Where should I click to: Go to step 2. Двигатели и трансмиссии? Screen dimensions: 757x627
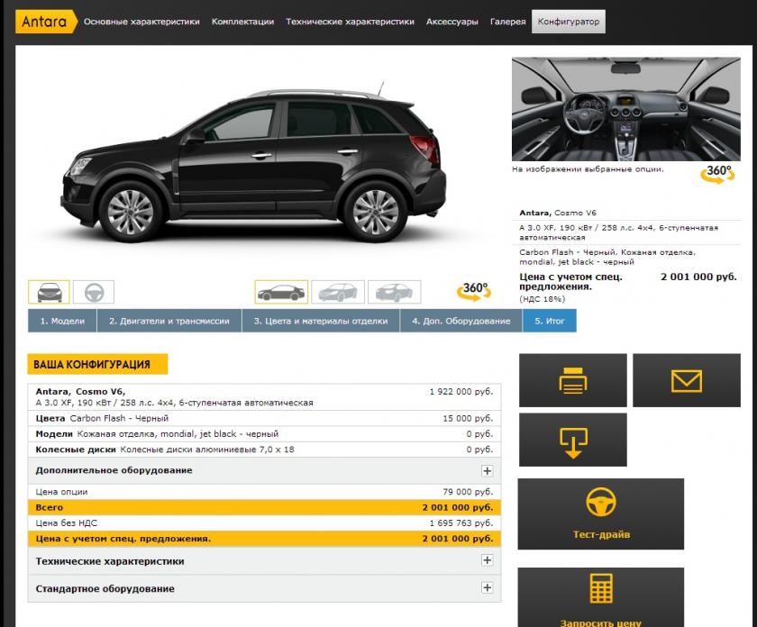(x=169, y=321)
